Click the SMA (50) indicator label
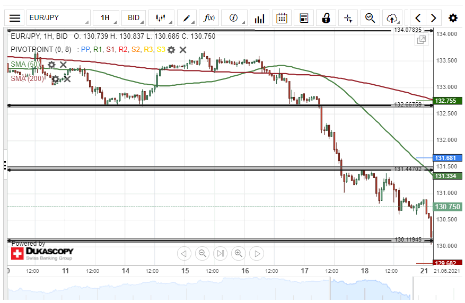Image resolution: width=465 pixels, height=303 pixels. (x=25, y=64)
